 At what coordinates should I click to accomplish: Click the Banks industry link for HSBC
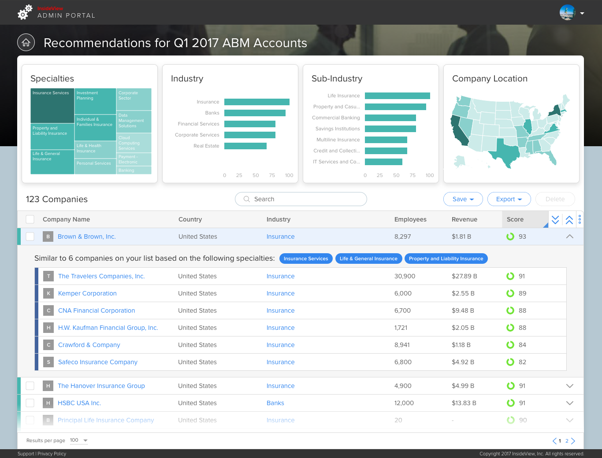(275, 403)
